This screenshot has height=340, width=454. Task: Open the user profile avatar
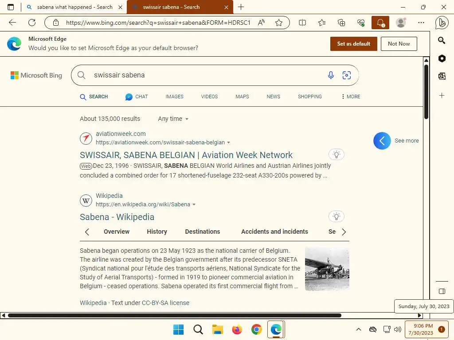tap(401, 23)
